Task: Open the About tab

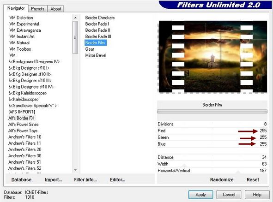Action: (x=55, y=9)
